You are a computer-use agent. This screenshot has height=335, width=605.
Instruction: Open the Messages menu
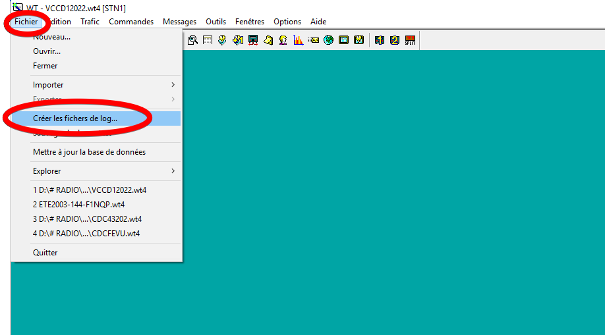click(x=179, y=22)
